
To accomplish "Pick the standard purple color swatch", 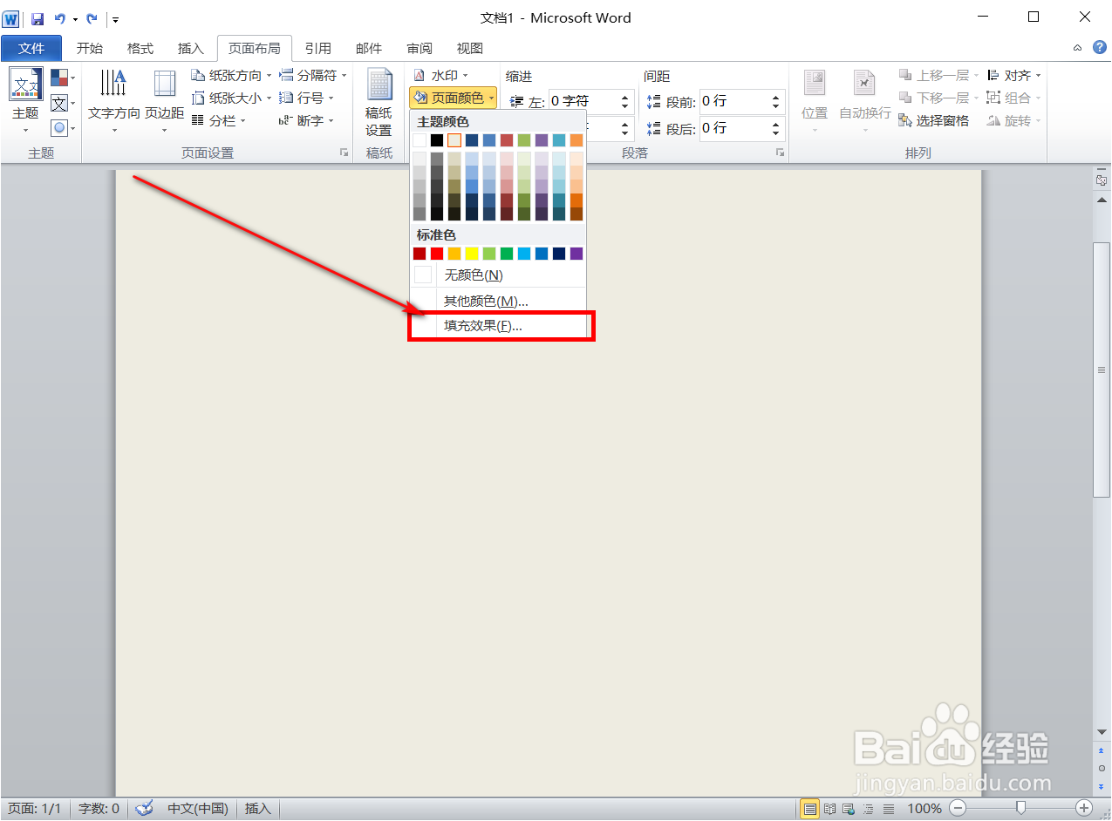I will coord(576,254).
